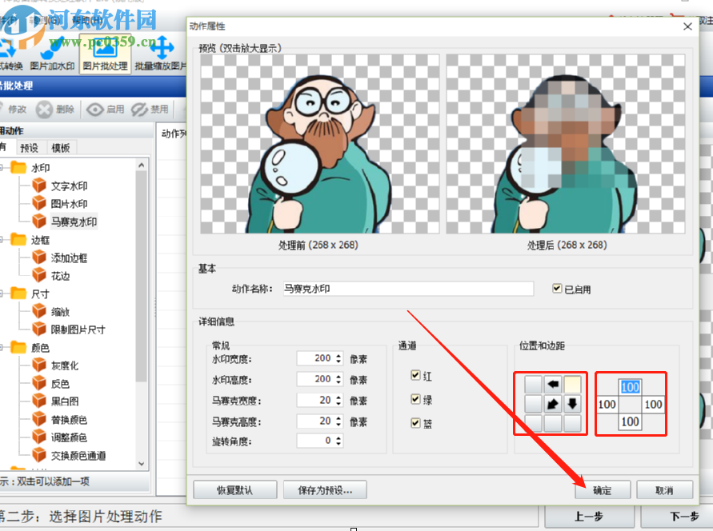Click the left margin 100 field
713x531 pixels.
tap(607, 405)
